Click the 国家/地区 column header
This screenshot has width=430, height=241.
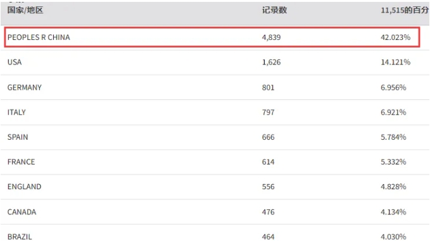pos(25,10)
